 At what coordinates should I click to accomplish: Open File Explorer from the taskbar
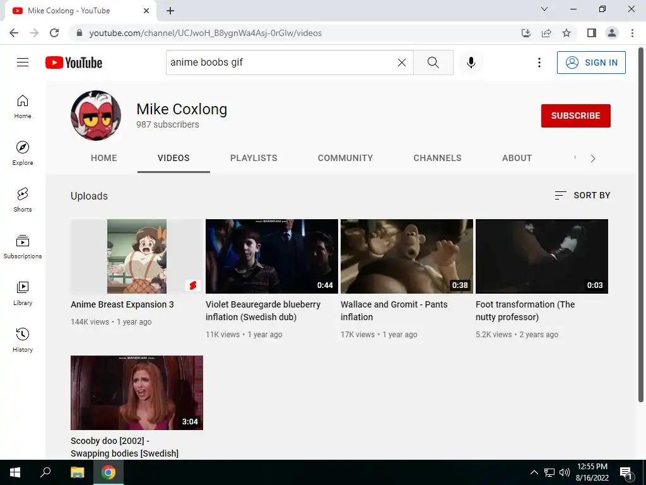tap(77, 472)
